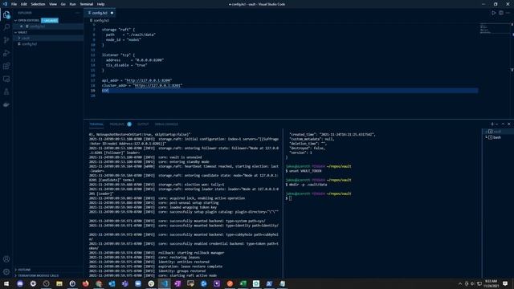
Task: Maximize the terminal panel size
Action: point(503,124)
